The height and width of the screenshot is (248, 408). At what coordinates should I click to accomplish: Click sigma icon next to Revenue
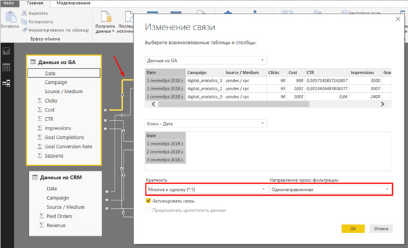(41, 225)
